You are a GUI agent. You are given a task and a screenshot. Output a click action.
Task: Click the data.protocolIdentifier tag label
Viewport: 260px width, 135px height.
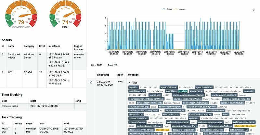(183, 130)
